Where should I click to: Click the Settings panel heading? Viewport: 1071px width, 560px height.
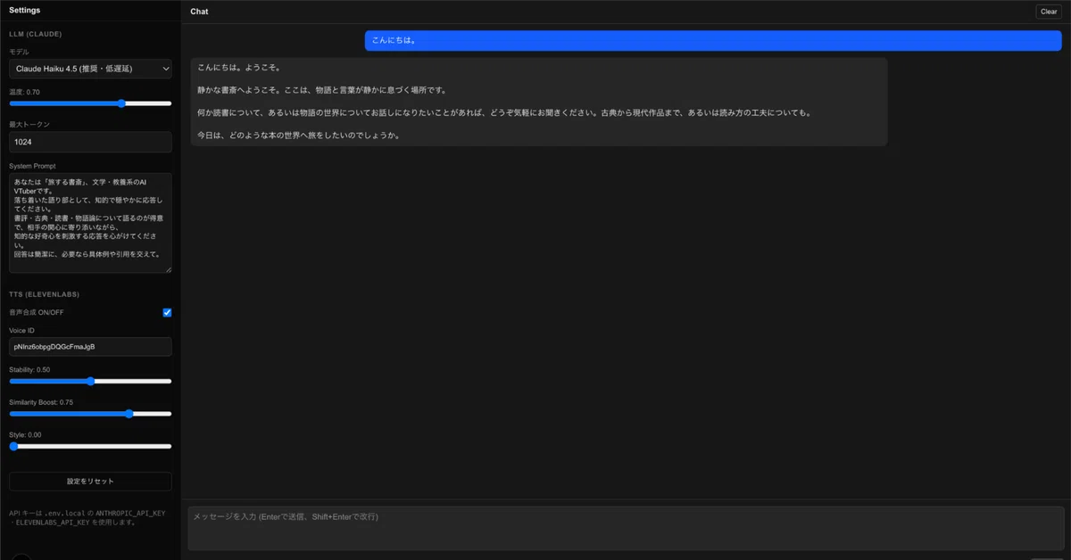tap(24, 11)
